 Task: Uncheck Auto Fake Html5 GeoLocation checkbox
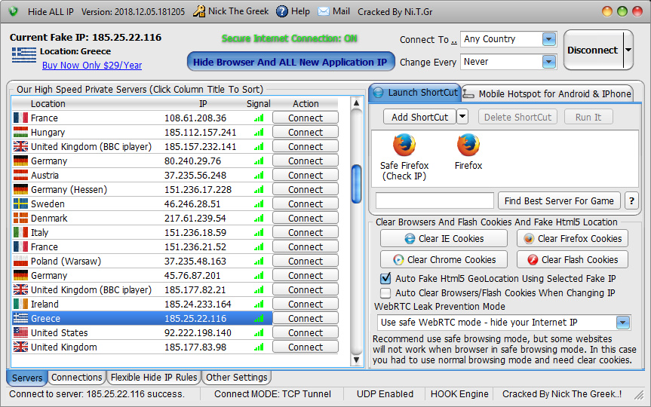[x=385, y=278]
